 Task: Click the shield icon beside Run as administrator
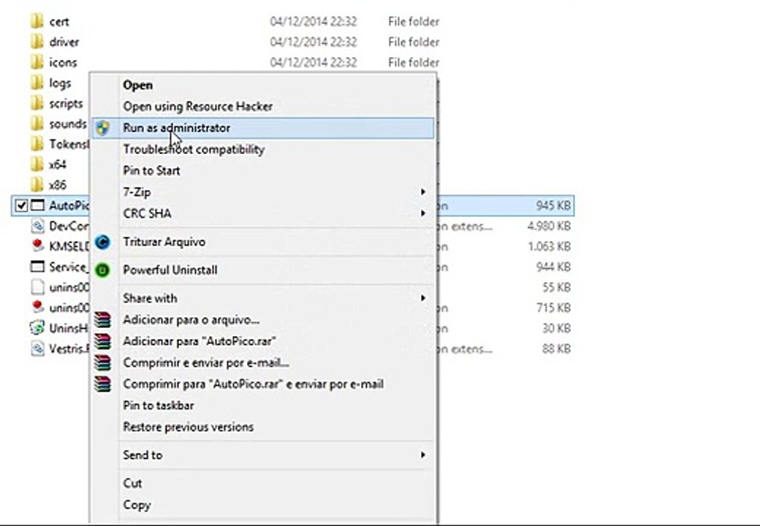click(x=103, y=128)
